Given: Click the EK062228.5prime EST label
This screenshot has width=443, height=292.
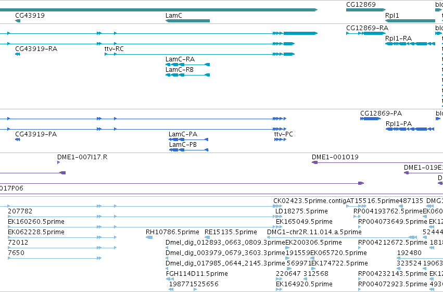Looking at the screenshot, I should click(x=36, y=232).
